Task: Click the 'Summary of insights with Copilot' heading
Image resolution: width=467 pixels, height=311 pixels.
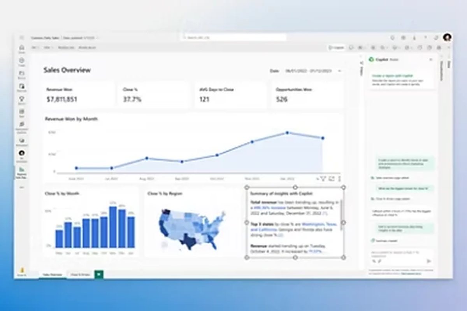Action: (x=282, y=193)
